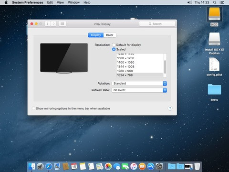Open App Store icon in dock
Viewport: 229px width, 172px height.
point(151,167)
